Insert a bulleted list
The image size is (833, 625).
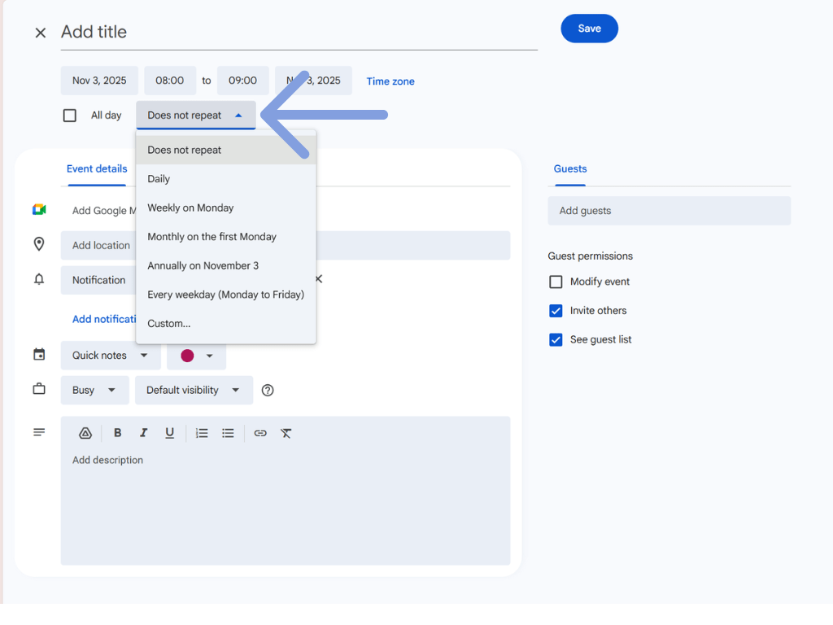click(x=229, y=433)
